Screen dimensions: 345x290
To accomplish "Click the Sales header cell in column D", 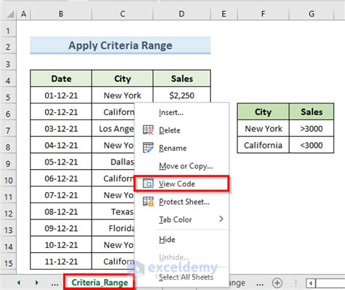I will tap(182, 79).
